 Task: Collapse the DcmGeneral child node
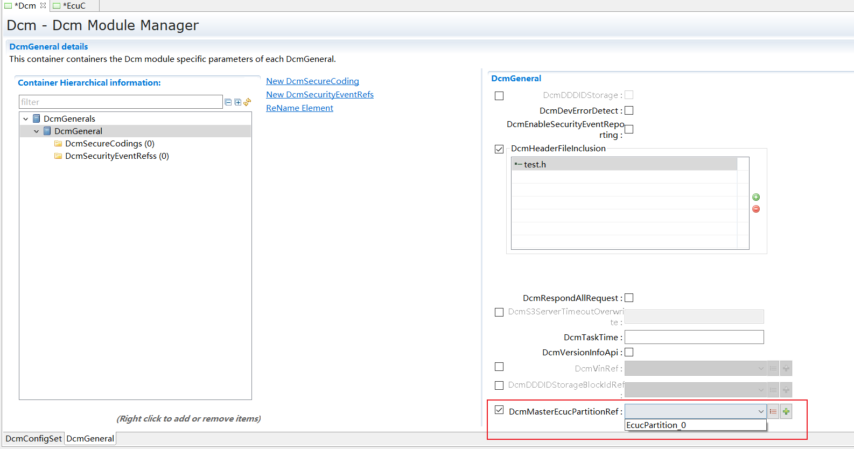click(x=36, y=131)
